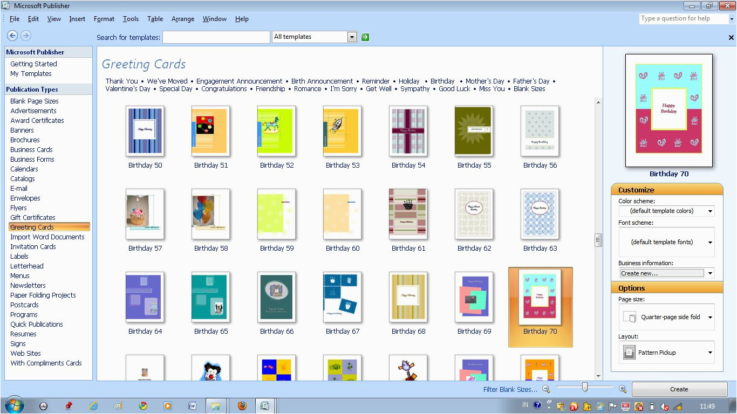Click the media player taskbar icon
Viewport: 737px width, 414px height.
point(167,406)
